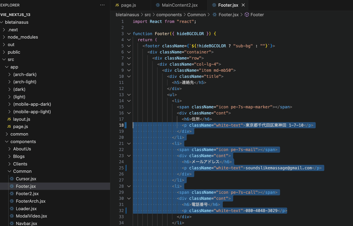The width and height of the screenshot is (353, 226).
Task: Switch to the MainContent2.jsx tab
Action: [x=179, y=5]
